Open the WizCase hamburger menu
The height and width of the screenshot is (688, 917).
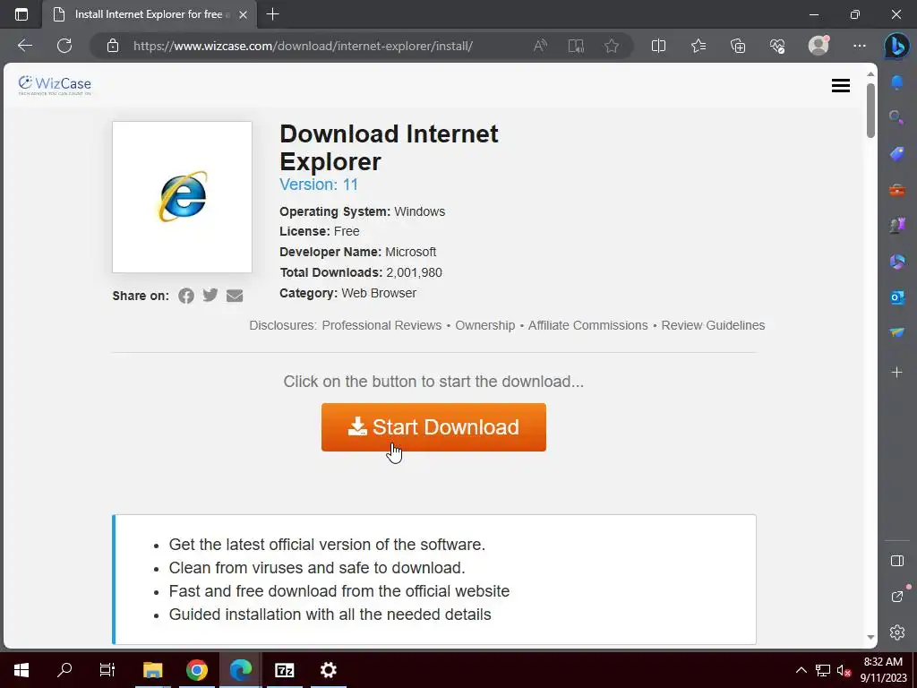[840, 85]
